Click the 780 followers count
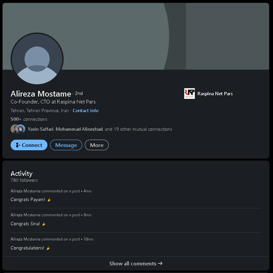 (24, 180)
